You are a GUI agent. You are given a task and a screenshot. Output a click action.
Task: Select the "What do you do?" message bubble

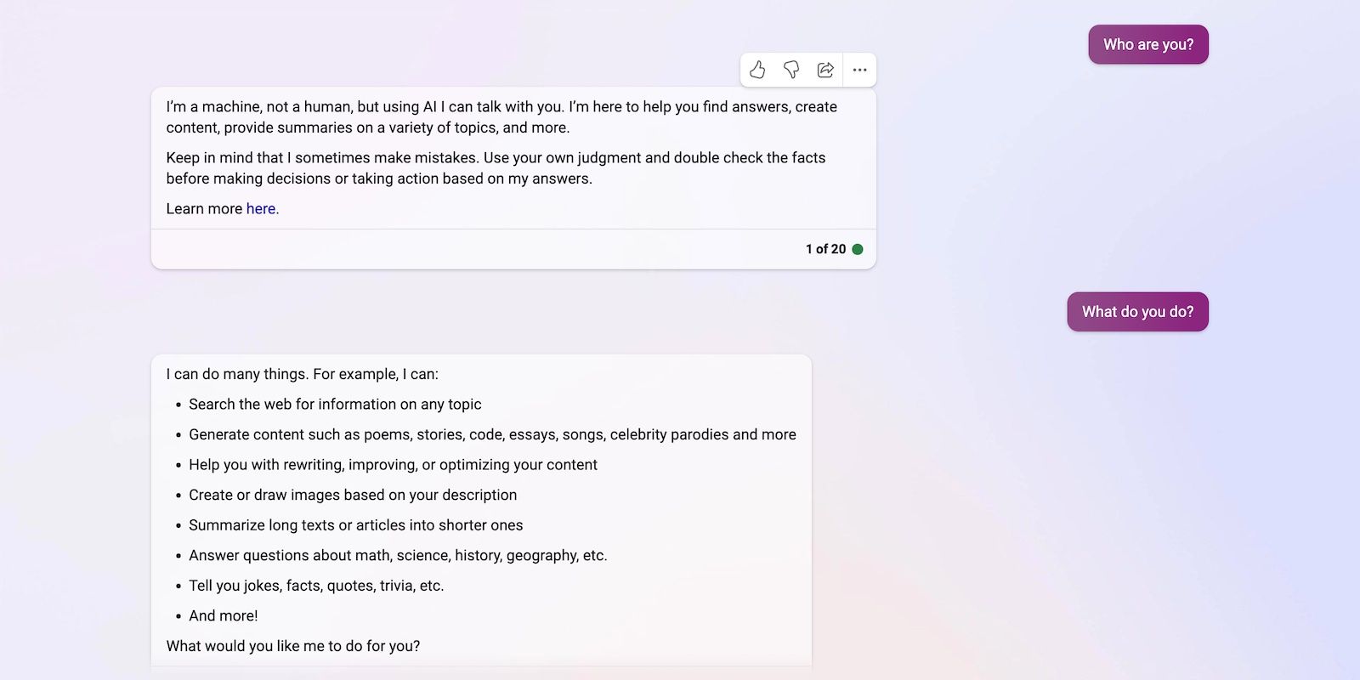(1137, 312)
